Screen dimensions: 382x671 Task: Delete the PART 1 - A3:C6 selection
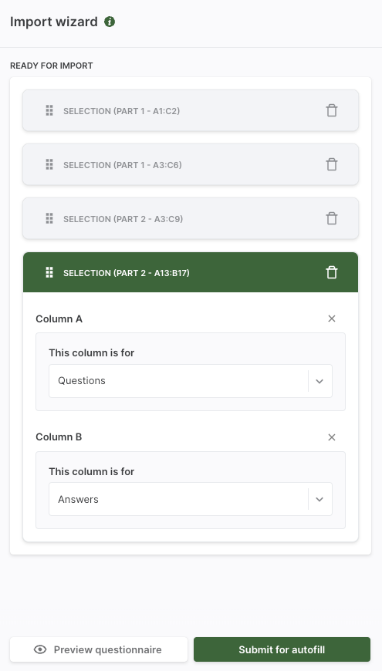pos(332,164)
